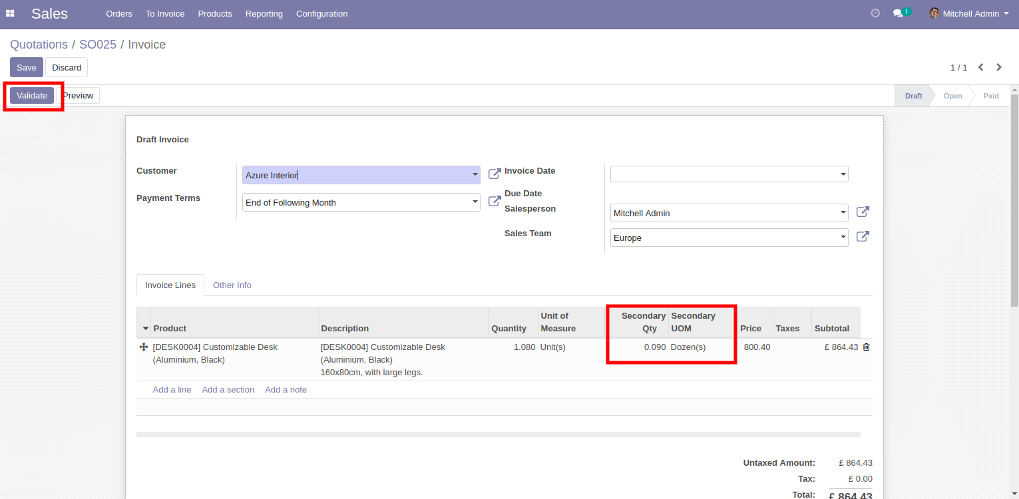Open external link for Customer field

coord(495,174)
